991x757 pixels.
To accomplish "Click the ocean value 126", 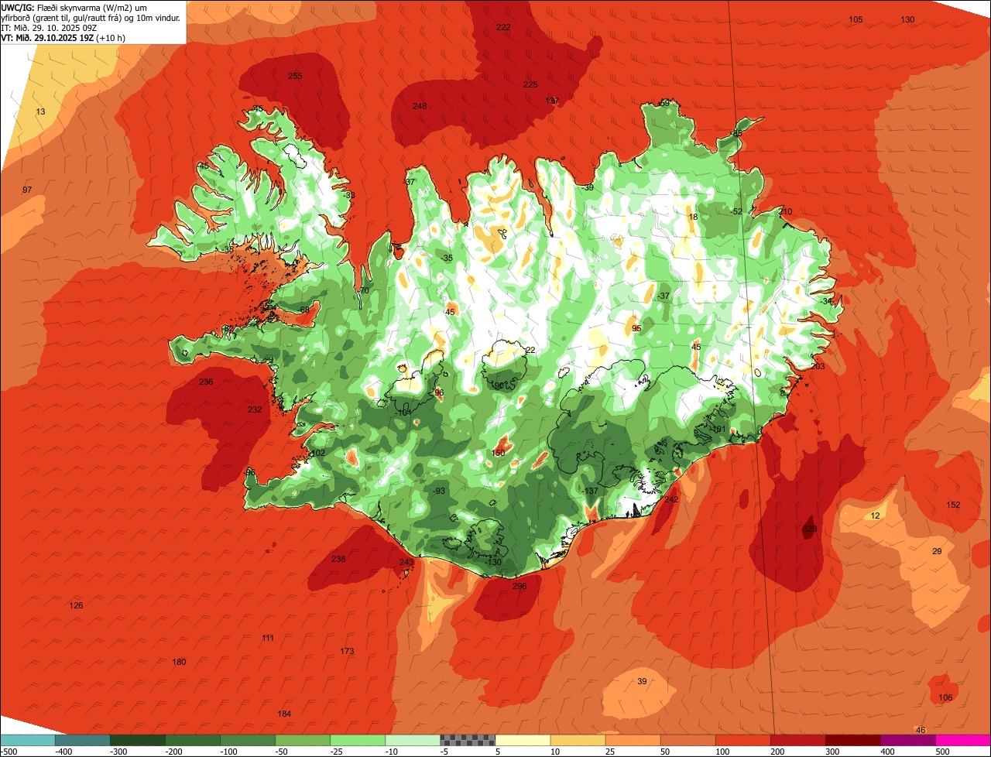I will click(x=76, y=605).
